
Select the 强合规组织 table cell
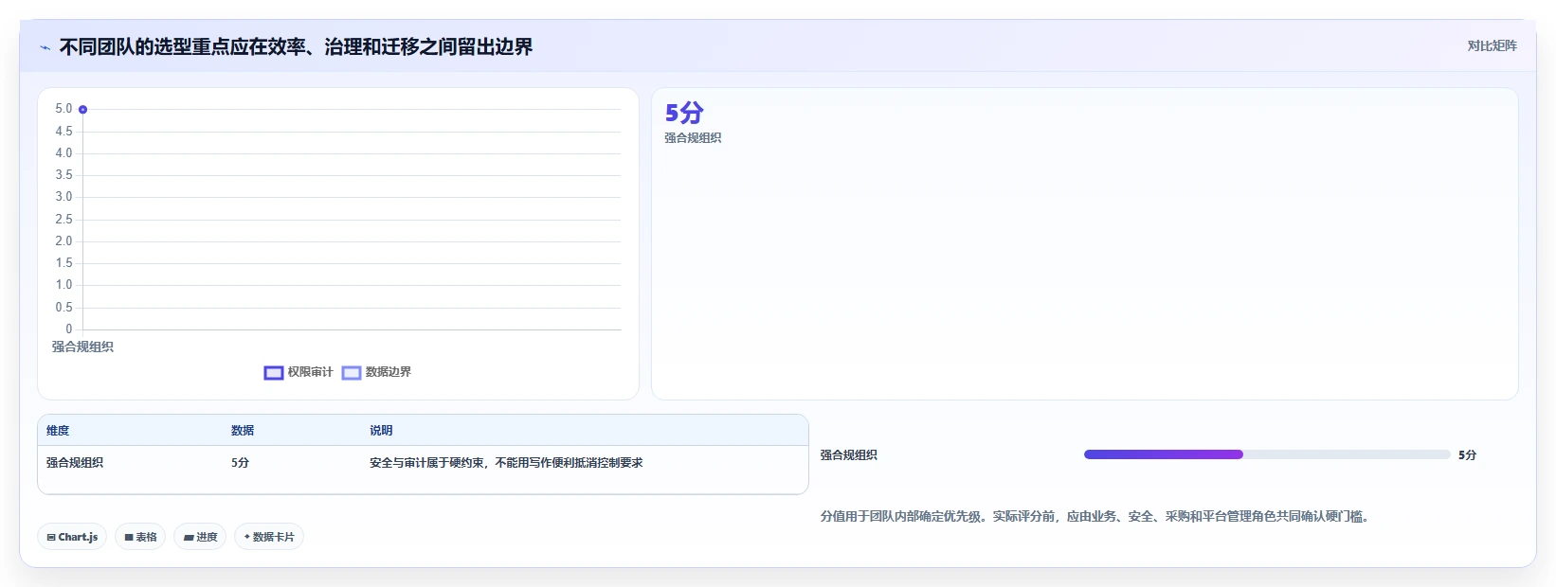[75, 463]
